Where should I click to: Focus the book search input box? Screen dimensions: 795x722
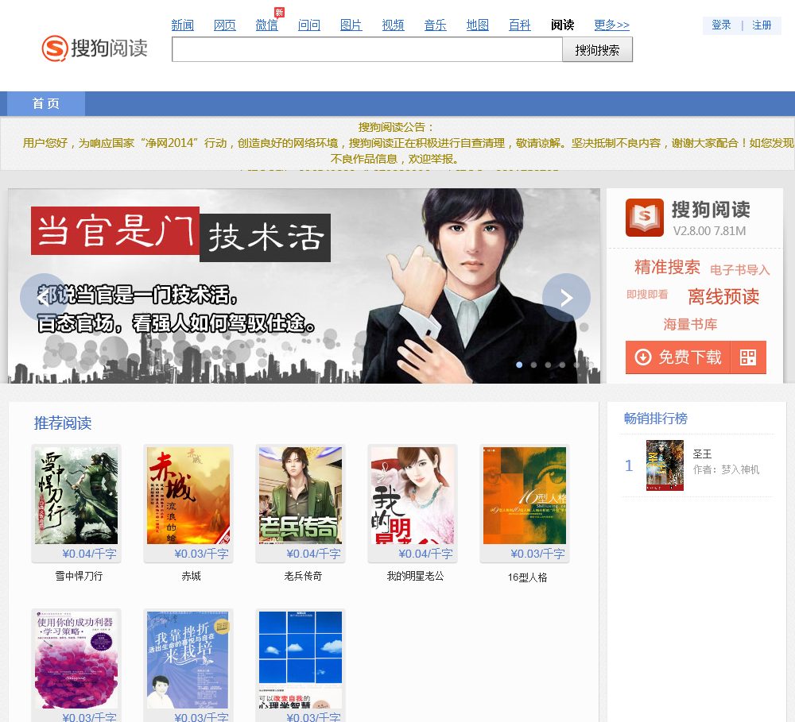(x=367, y=50)
